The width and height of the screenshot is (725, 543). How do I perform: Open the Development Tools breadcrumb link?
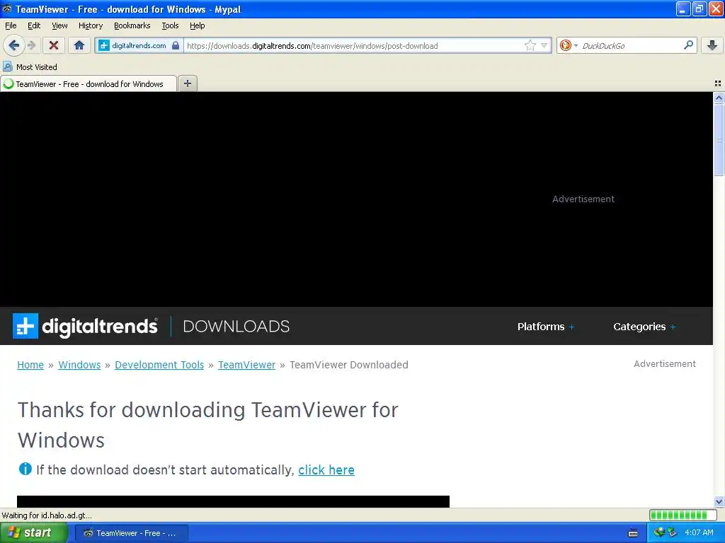[159, 365]
